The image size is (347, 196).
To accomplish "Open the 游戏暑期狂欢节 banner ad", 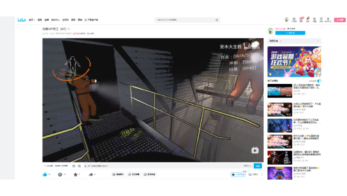I will (x=294, y=61).
